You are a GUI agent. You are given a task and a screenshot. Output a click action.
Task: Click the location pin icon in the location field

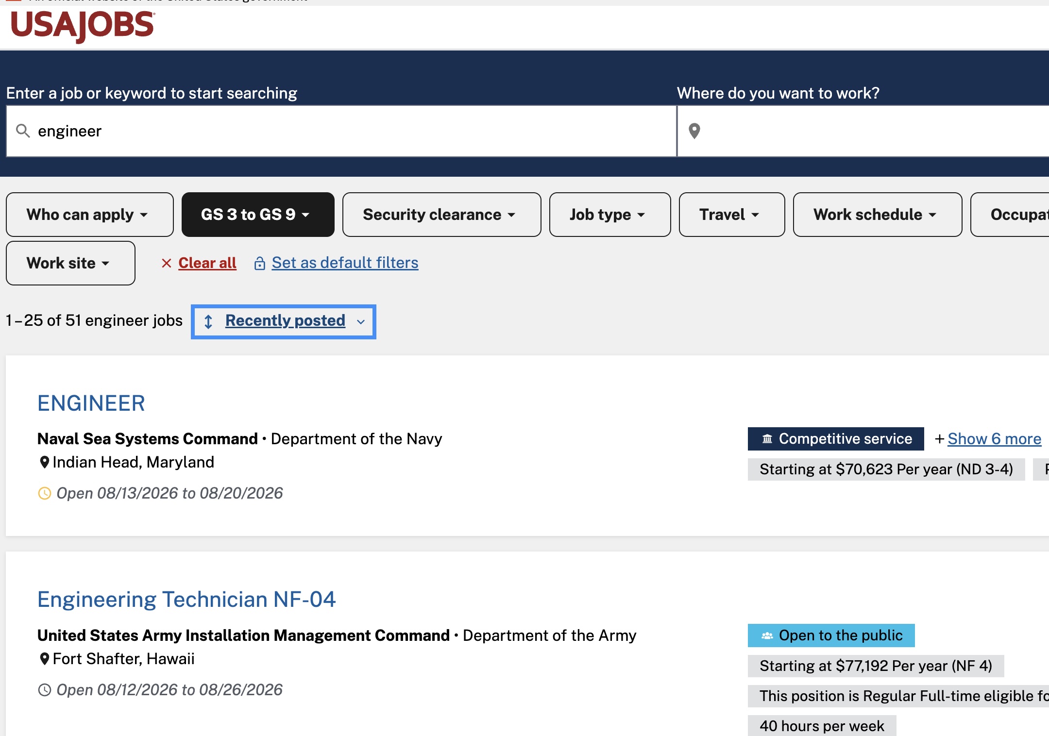[694, 131]
